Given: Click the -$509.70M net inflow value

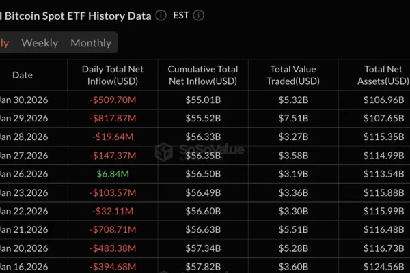Looking at the screenshot, I should coord(113,100).
